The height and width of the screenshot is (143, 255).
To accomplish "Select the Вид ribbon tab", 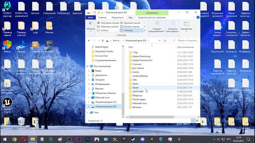I will pos(130,17).
